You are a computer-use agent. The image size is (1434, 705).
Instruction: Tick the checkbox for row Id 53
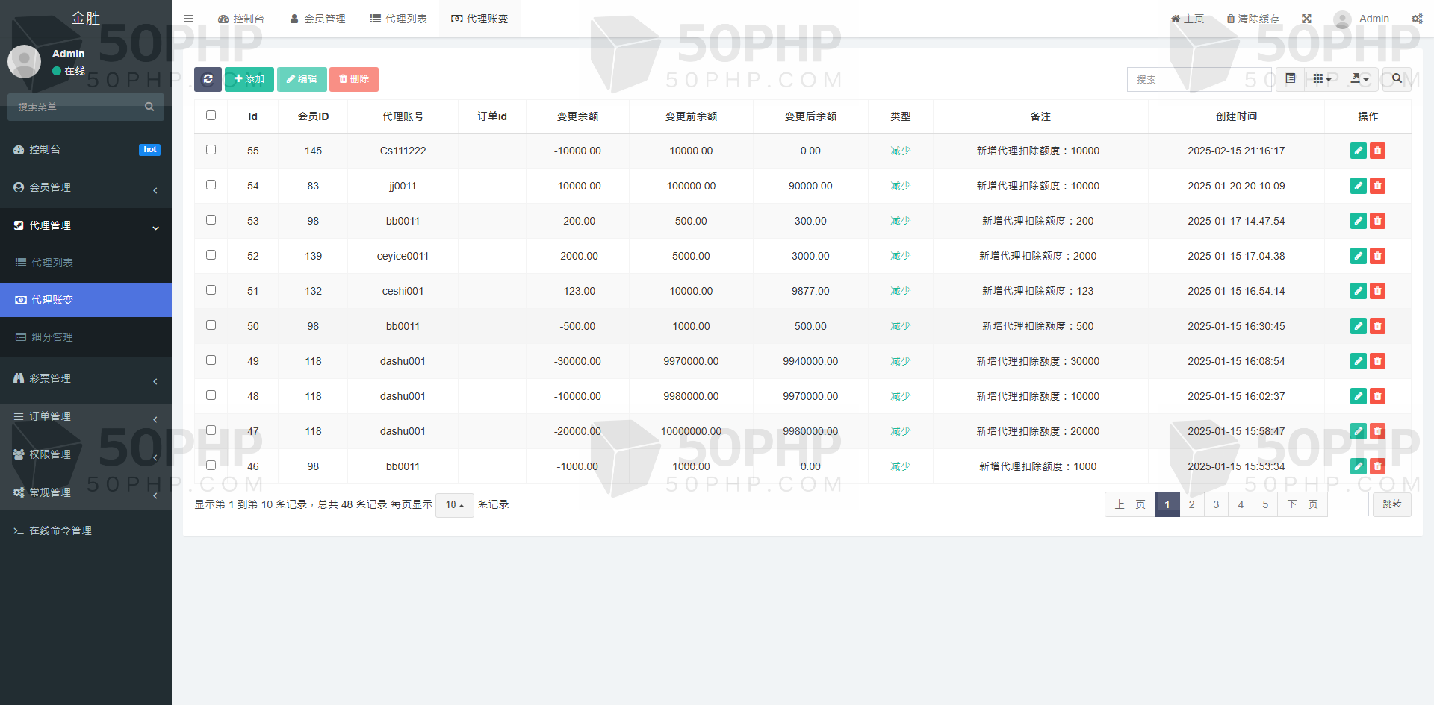click(211, 220)
